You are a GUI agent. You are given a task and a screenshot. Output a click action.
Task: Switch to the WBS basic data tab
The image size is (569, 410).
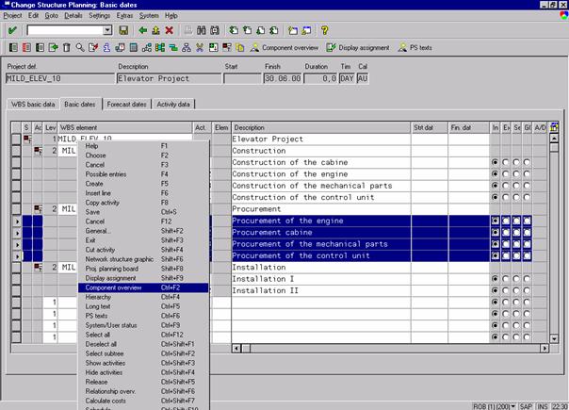(33, 105)
